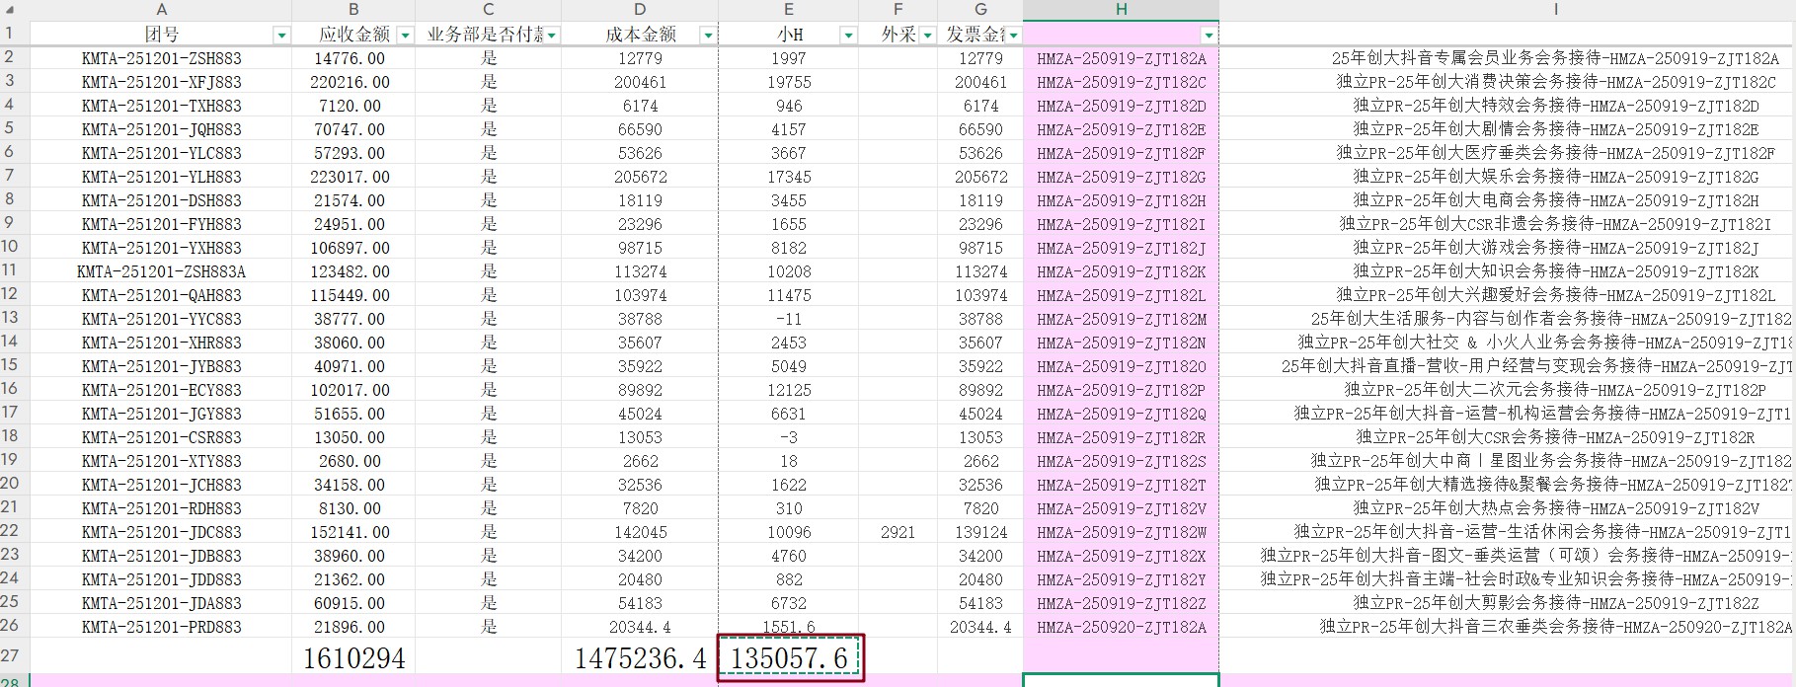Click the 小H cell showing -11
Image resolution: width=1796 pixels, height=687 pixels.
[x=788, y=319]
